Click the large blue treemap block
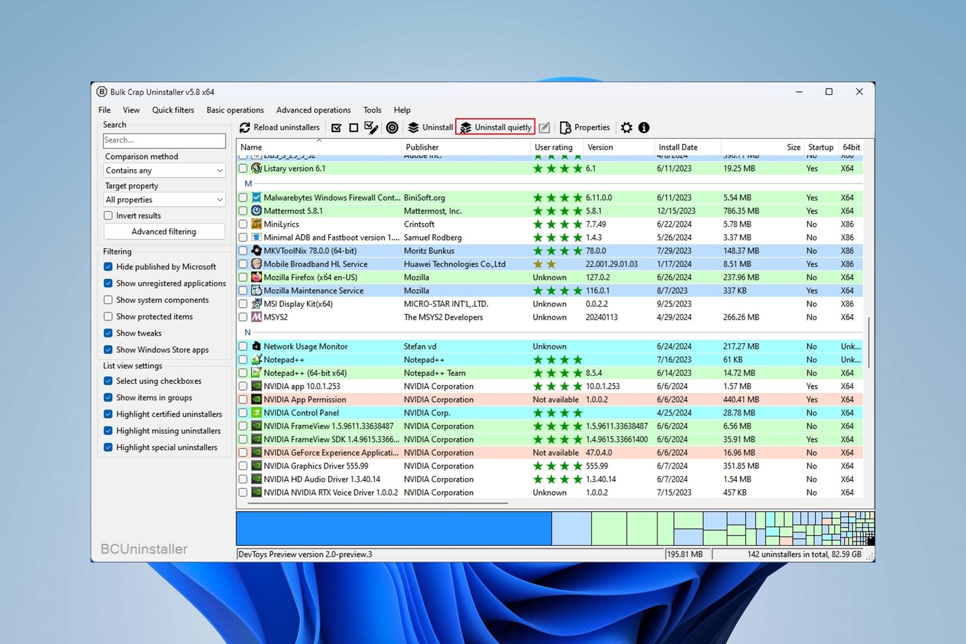966x644 pixels. [394, 528]
